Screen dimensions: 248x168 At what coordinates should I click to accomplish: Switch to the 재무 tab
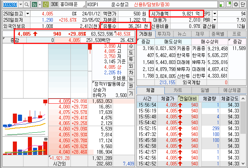pyautogui.click(x=200, y=34)
